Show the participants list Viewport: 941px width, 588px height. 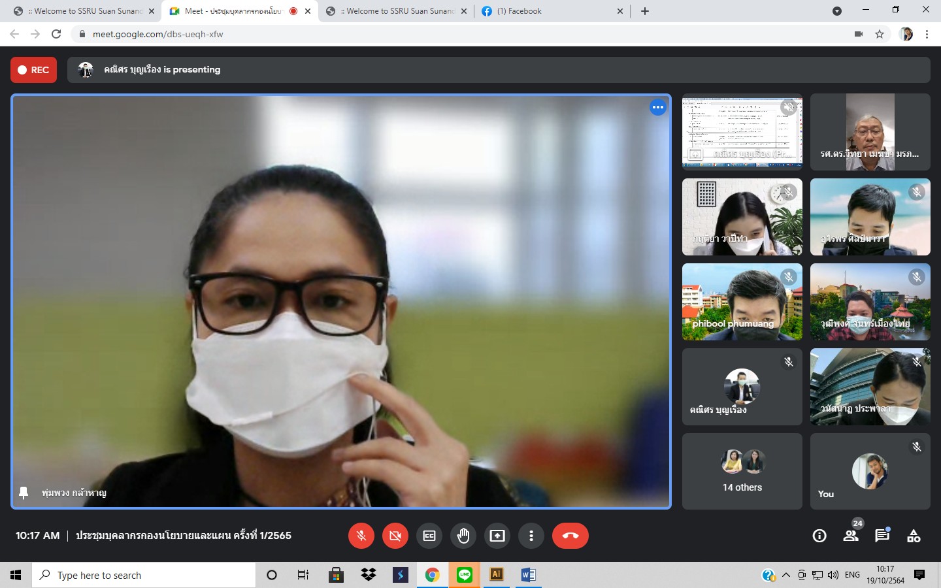point(851,536)
